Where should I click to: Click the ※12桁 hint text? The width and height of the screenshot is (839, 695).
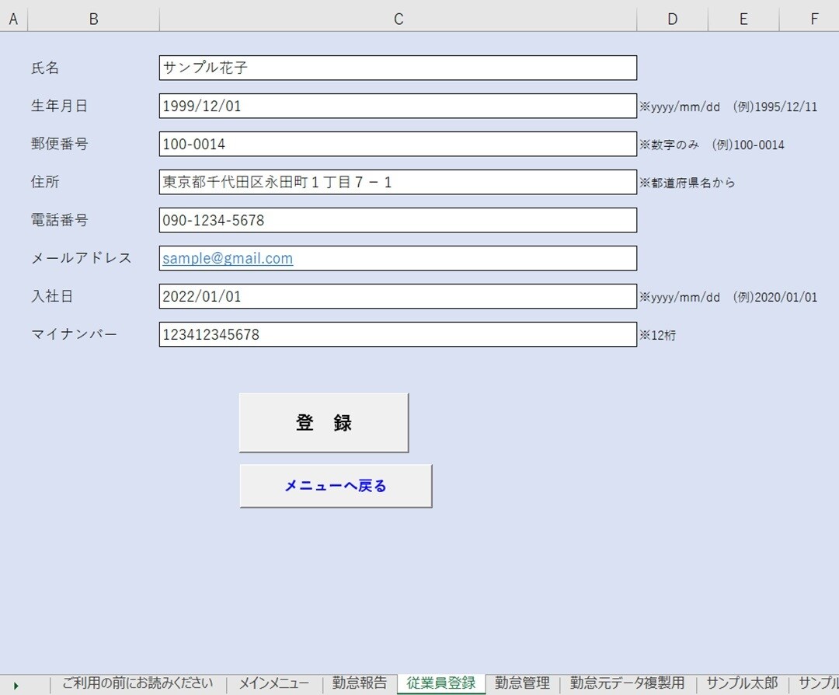(x=658, y=335)
